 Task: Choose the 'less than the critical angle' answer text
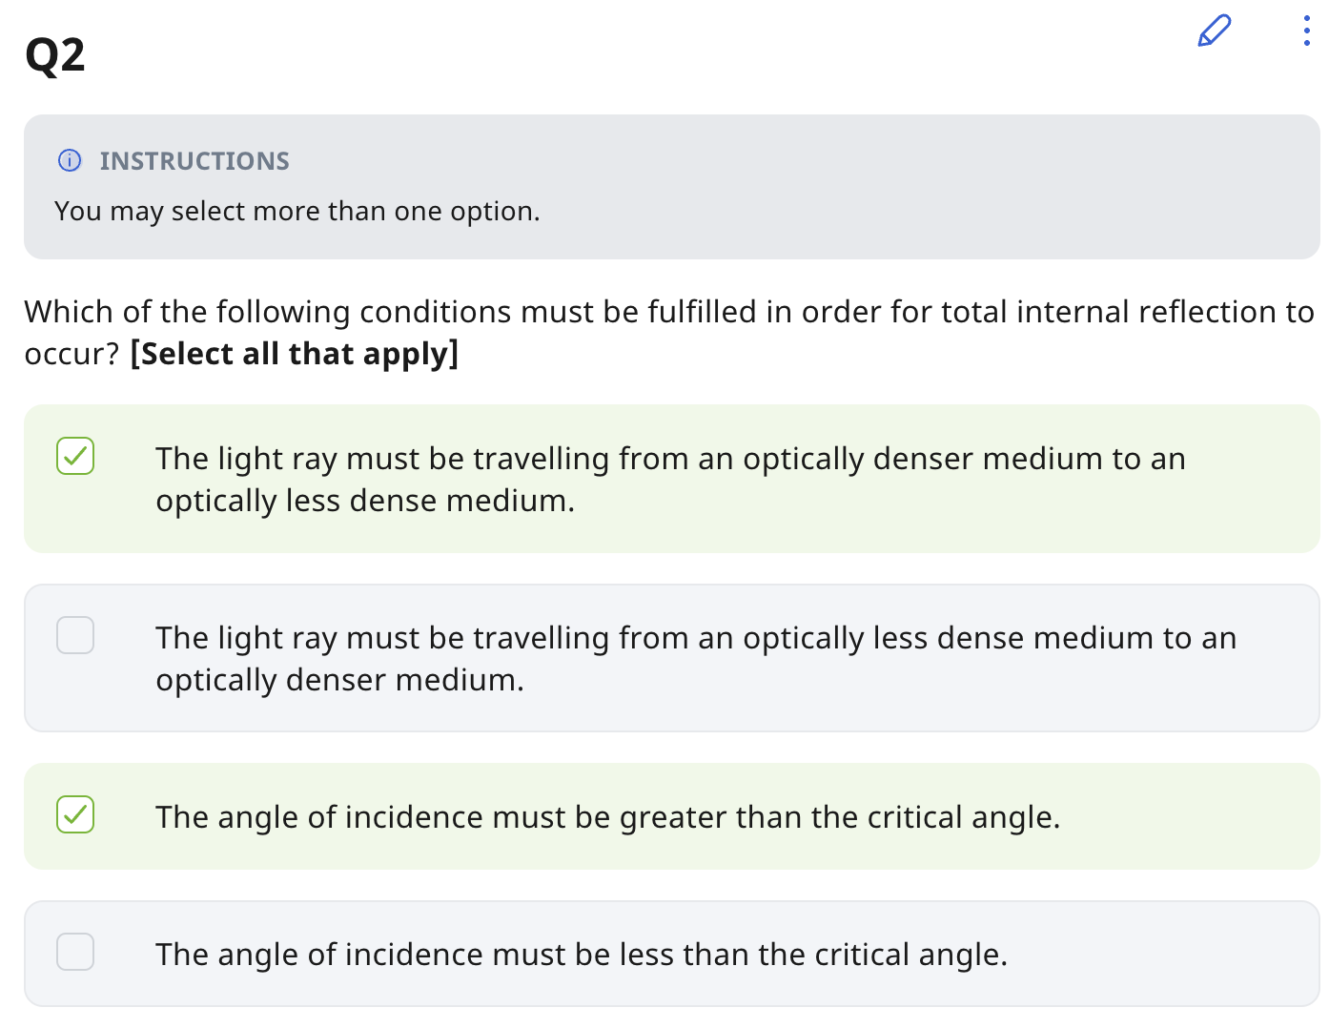[581, 955]
